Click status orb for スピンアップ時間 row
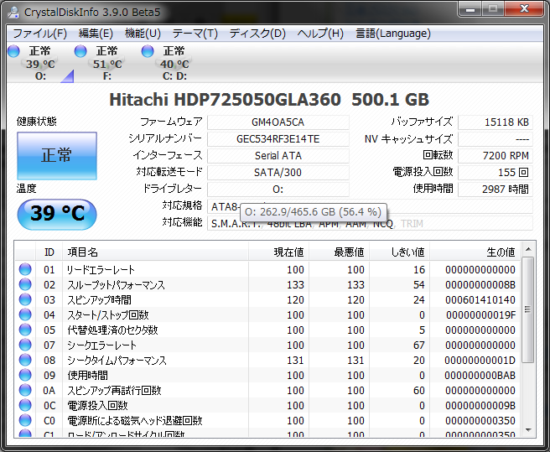Image resolution: width=550 pixels, height=452 pixels. [25, 299]
